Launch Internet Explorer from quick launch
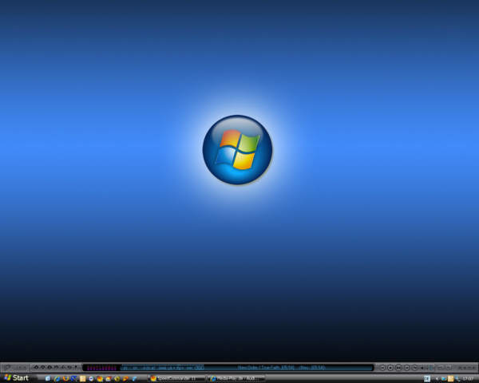The image size is (479, 383). coord(57,379)
